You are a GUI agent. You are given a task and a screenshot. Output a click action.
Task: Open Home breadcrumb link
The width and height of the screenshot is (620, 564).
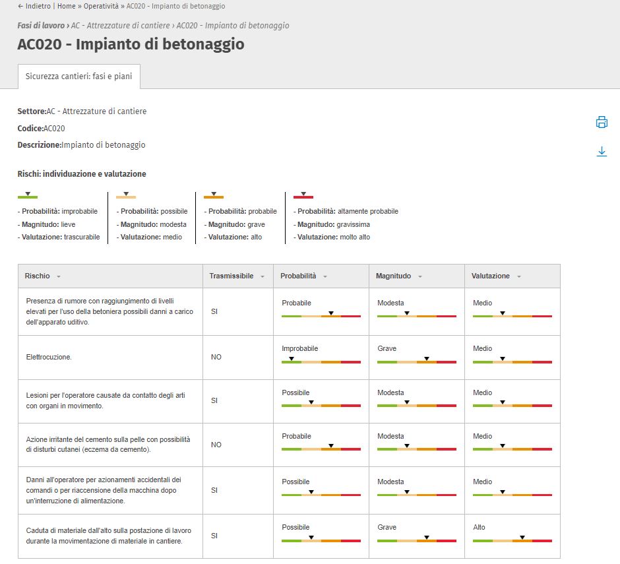tap(66, 6)
